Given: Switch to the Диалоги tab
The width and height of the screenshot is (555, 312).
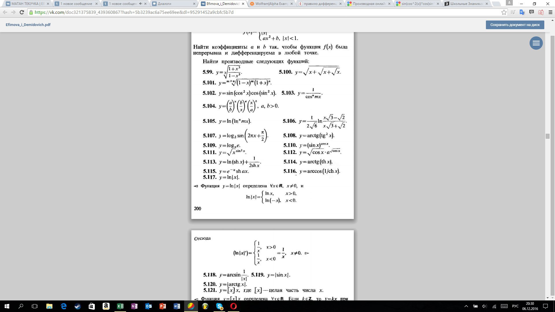Looking at the screenshot, I should [x=173, y=4].
